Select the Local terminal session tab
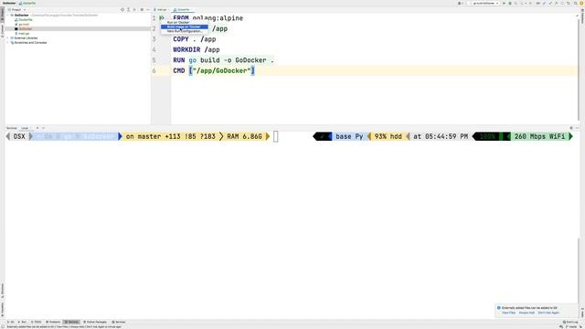585x329 pixels. coord(25,128)
